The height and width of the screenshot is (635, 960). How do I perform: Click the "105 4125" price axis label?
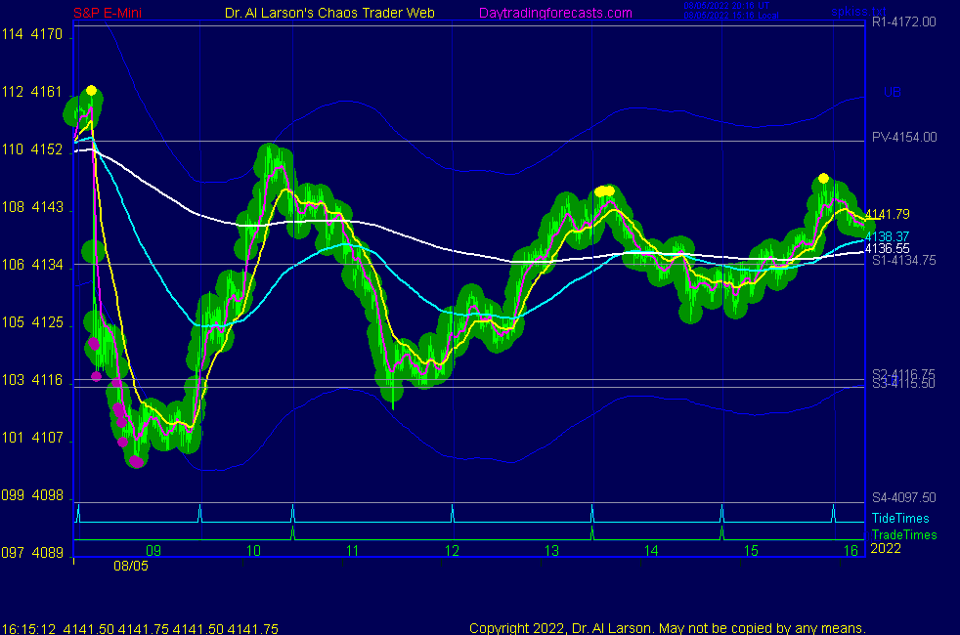(32, 322)
